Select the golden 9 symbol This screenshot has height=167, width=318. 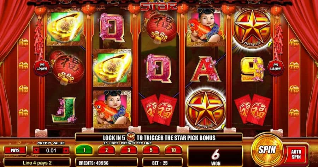(x=253, y=69)
